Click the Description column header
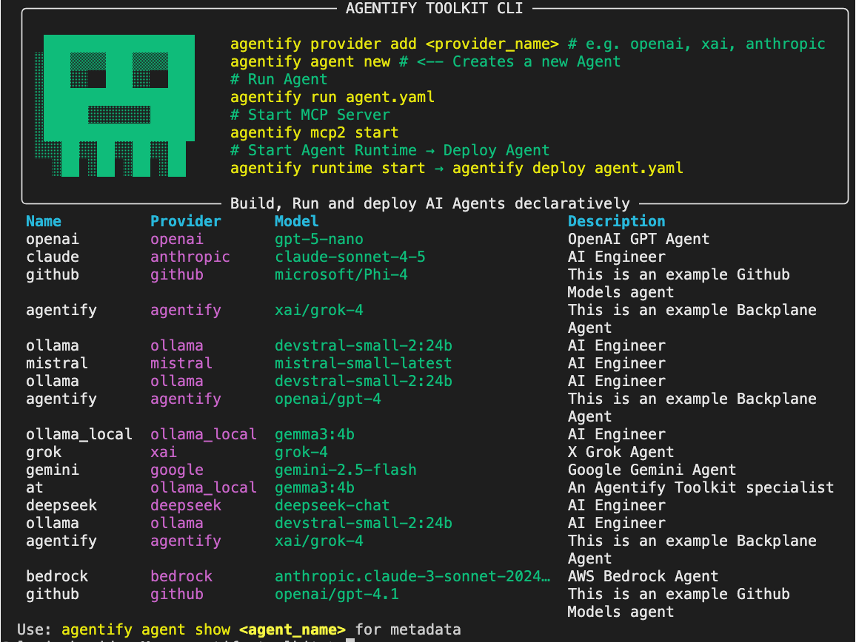Screen dimensions: 856x642 pyautogui.click(x=616, y=221)
